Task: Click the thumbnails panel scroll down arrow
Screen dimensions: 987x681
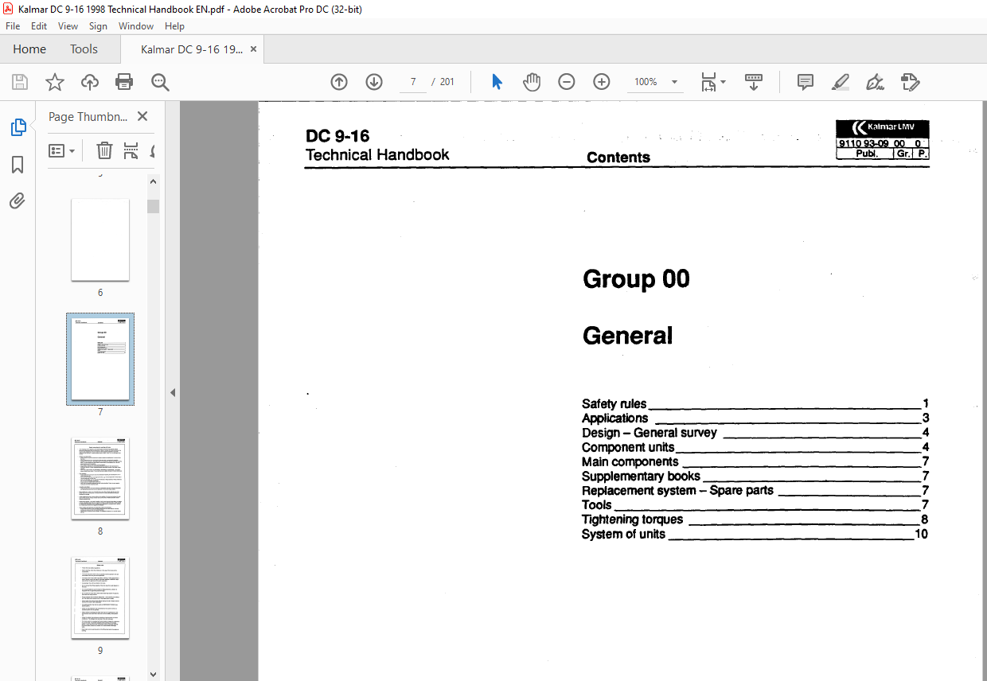Action: pyautogui.click(x=153, y=675)
